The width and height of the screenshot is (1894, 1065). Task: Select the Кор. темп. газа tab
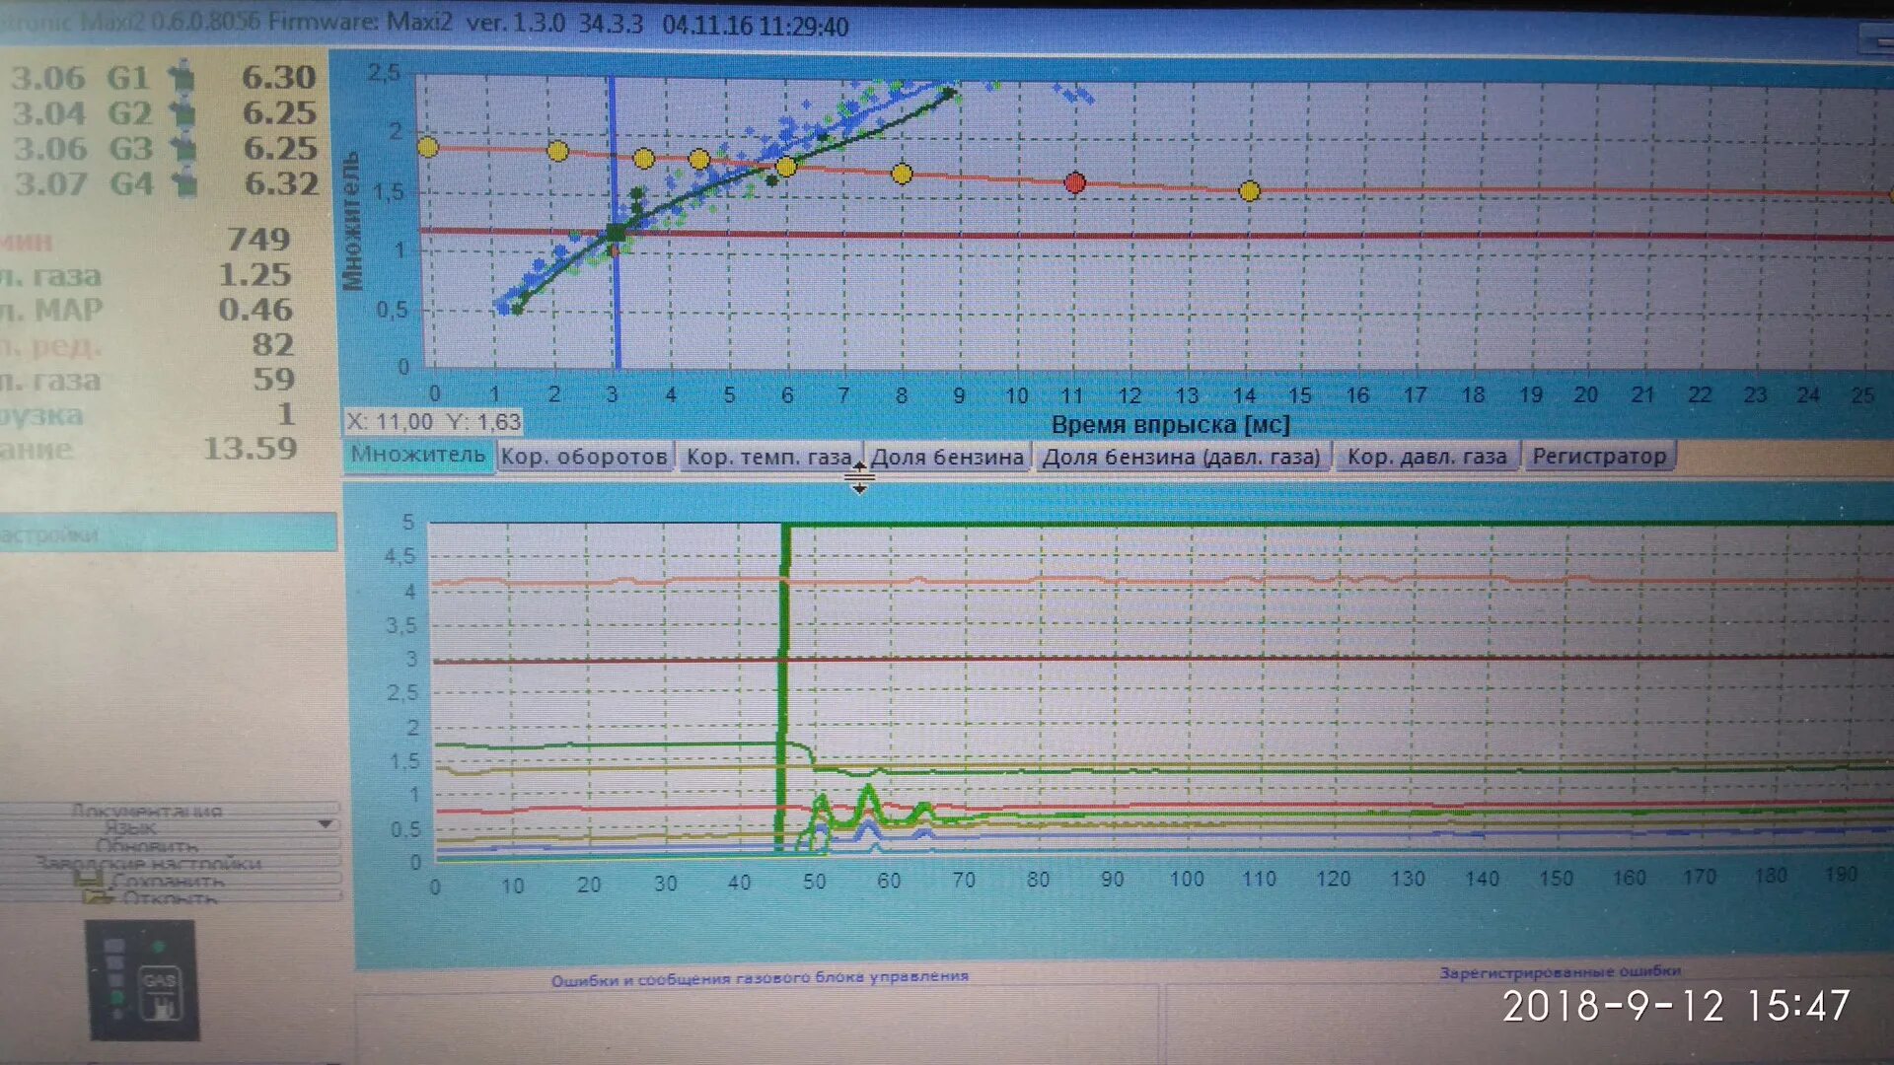pyautogui.click(x=767, y=457)
